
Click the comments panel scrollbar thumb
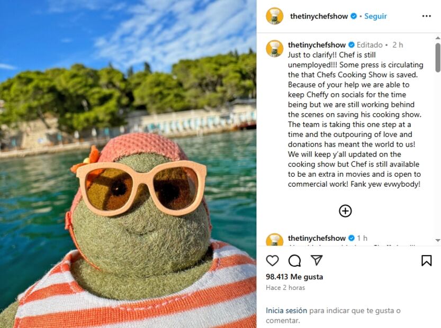[x=438, y=57]
